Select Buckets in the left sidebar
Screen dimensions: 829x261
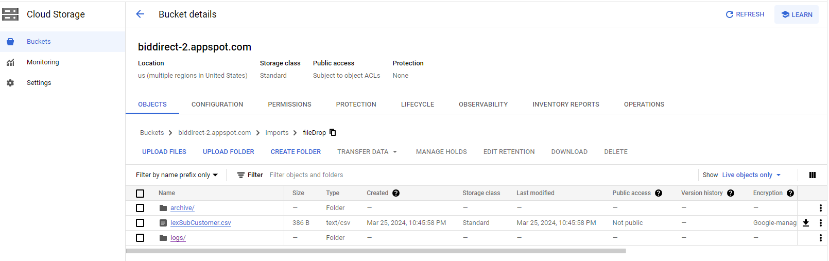click(62, 42)
